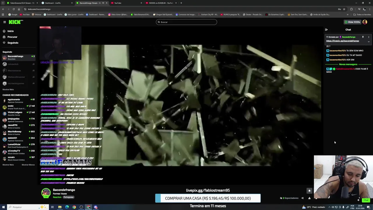Open livepix.gg/bacondefrango link in chat
This screenshot has height=210, width=373.
(342, 41)
